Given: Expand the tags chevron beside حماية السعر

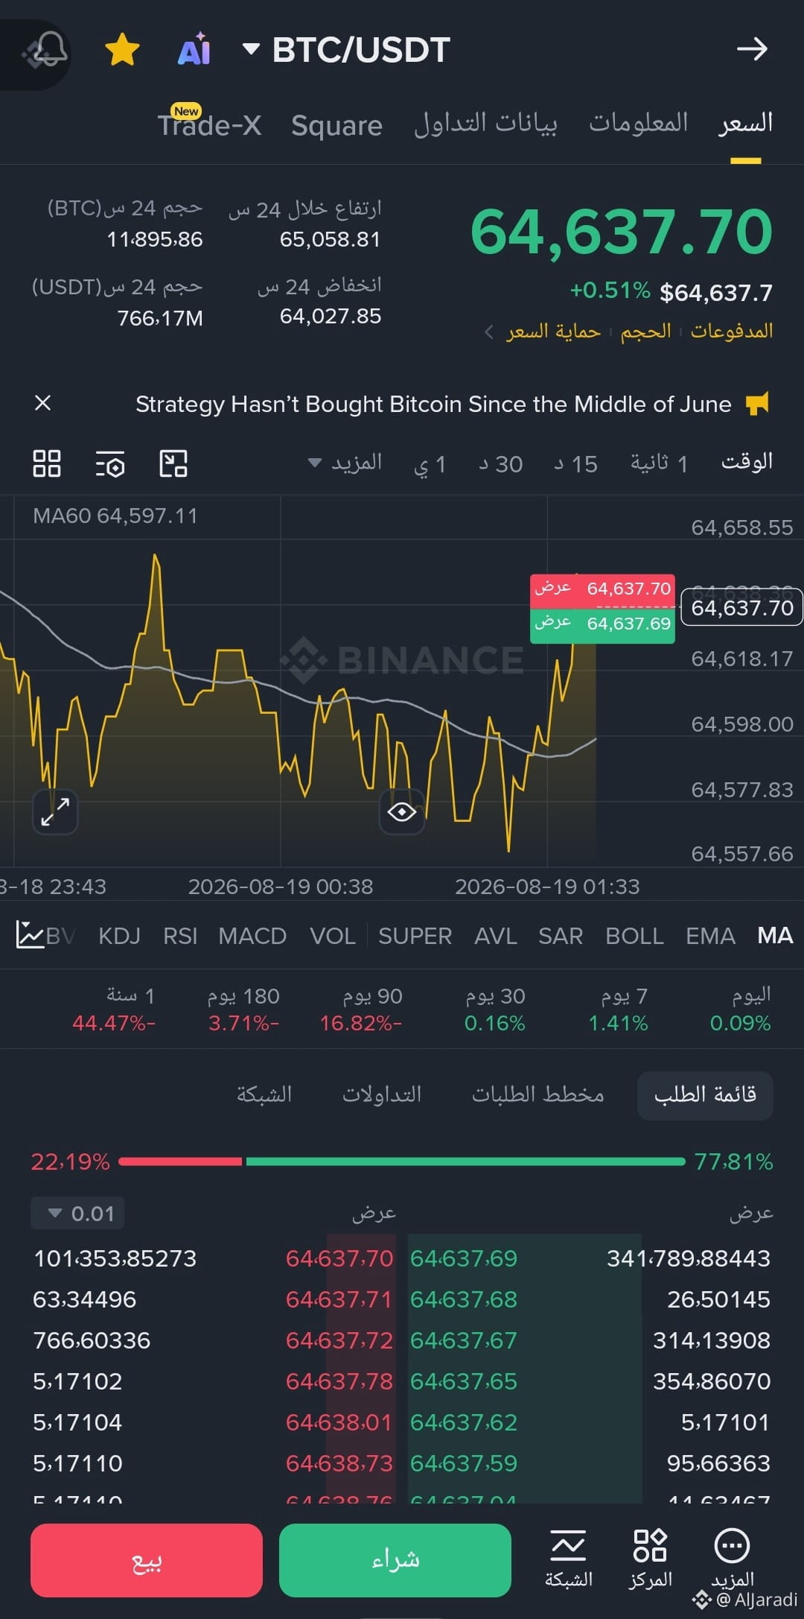Looking at the screenshot, I should tap(489, 332).
